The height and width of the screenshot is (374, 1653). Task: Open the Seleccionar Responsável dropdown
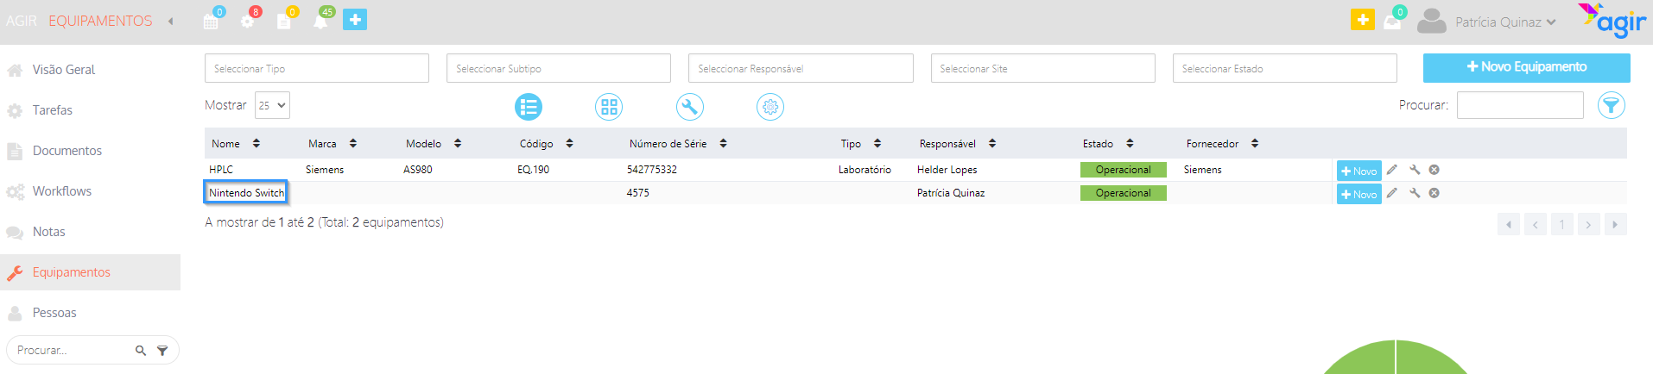click(801, 68)
